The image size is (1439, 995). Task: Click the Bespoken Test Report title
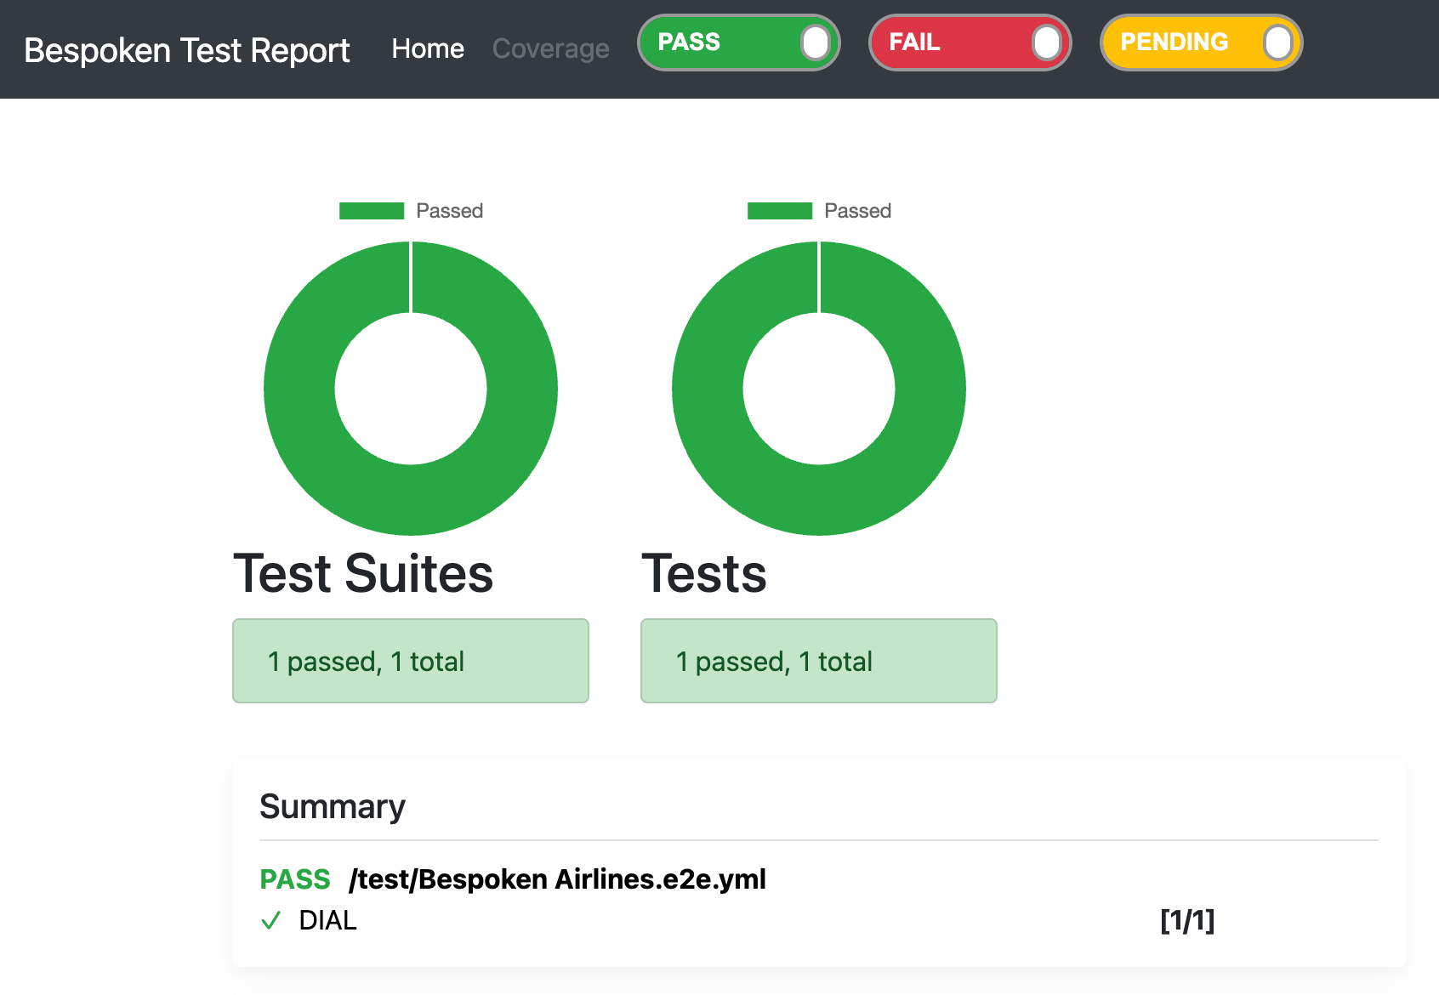pos(187,50)
